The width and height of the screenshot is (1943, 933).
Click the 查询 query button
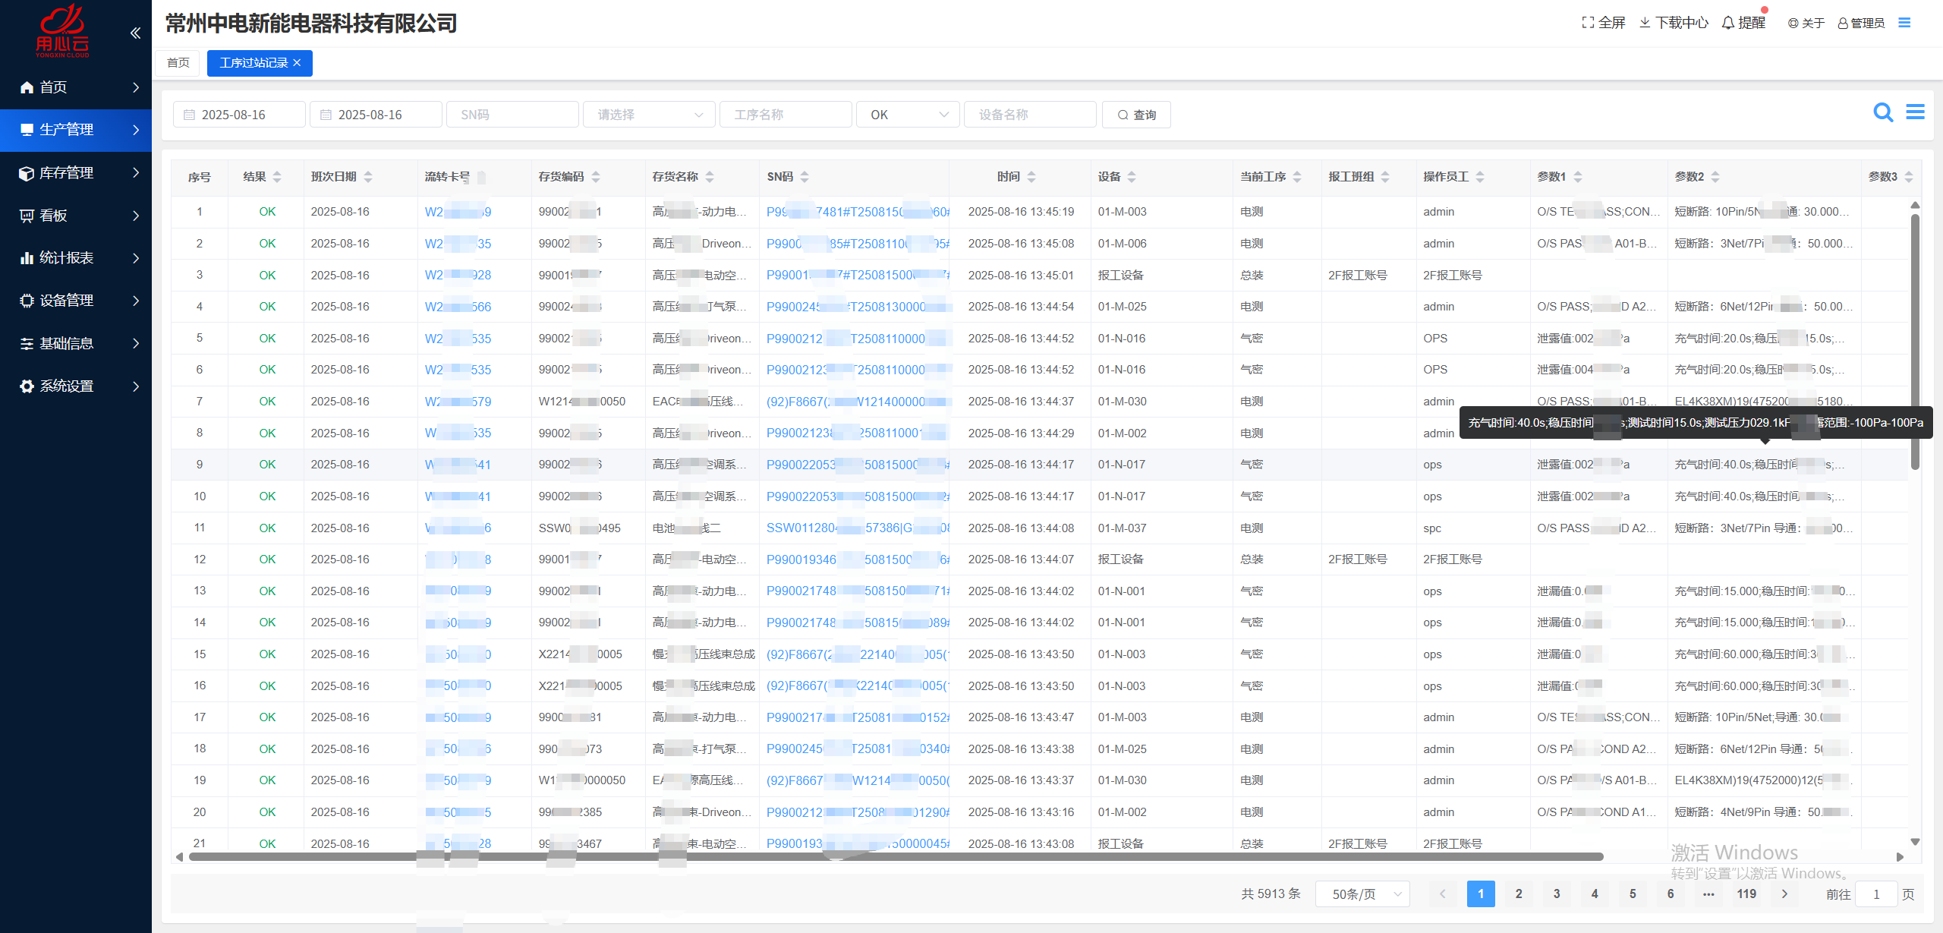point(1135,115)
